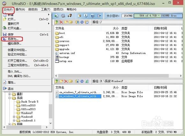185x136 pixels.
Task: Choose 属性... from the File menu
Action: tap(27, 82)
